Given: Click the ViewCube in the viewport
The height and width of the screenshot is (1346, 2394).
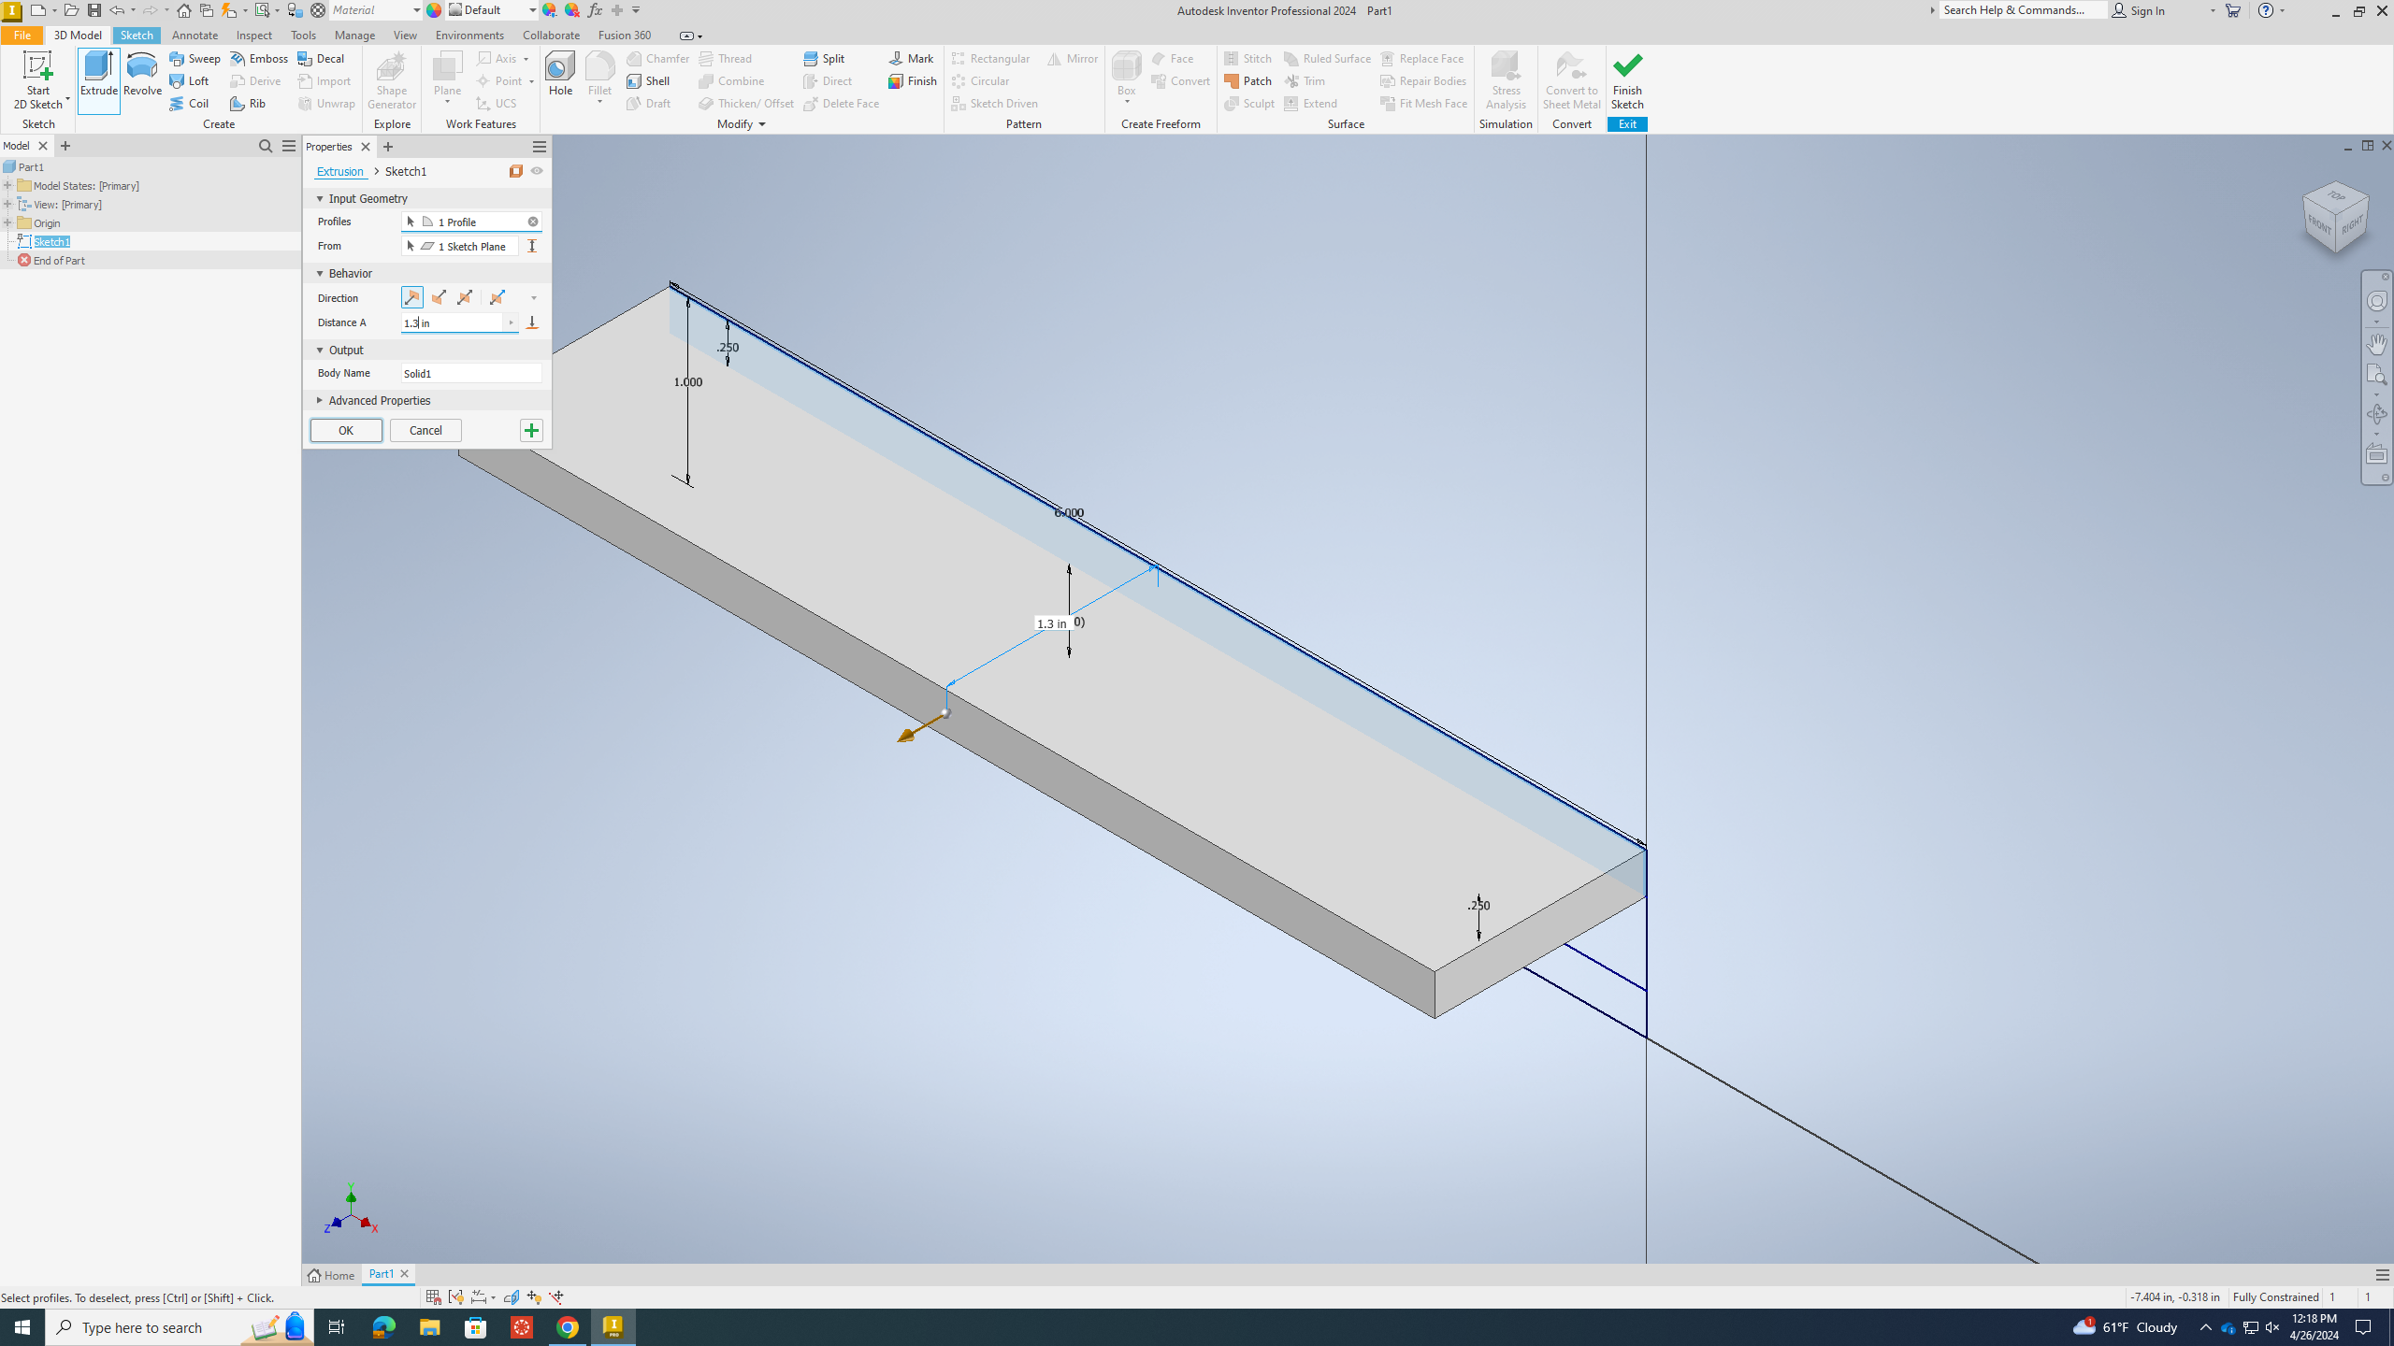Looking at the screenshot, I should click(2335, 217).
